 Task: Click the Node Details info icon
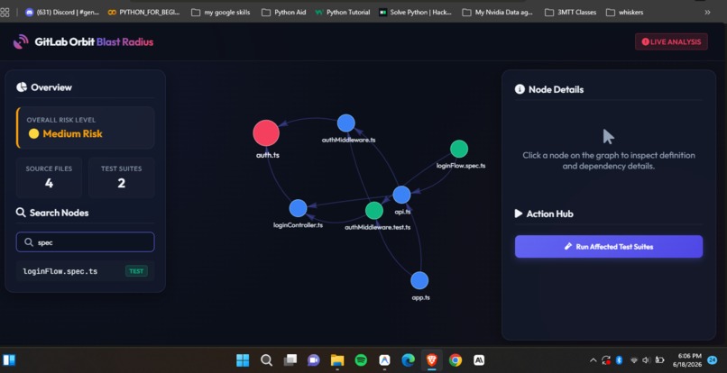(x=520, y=89)
